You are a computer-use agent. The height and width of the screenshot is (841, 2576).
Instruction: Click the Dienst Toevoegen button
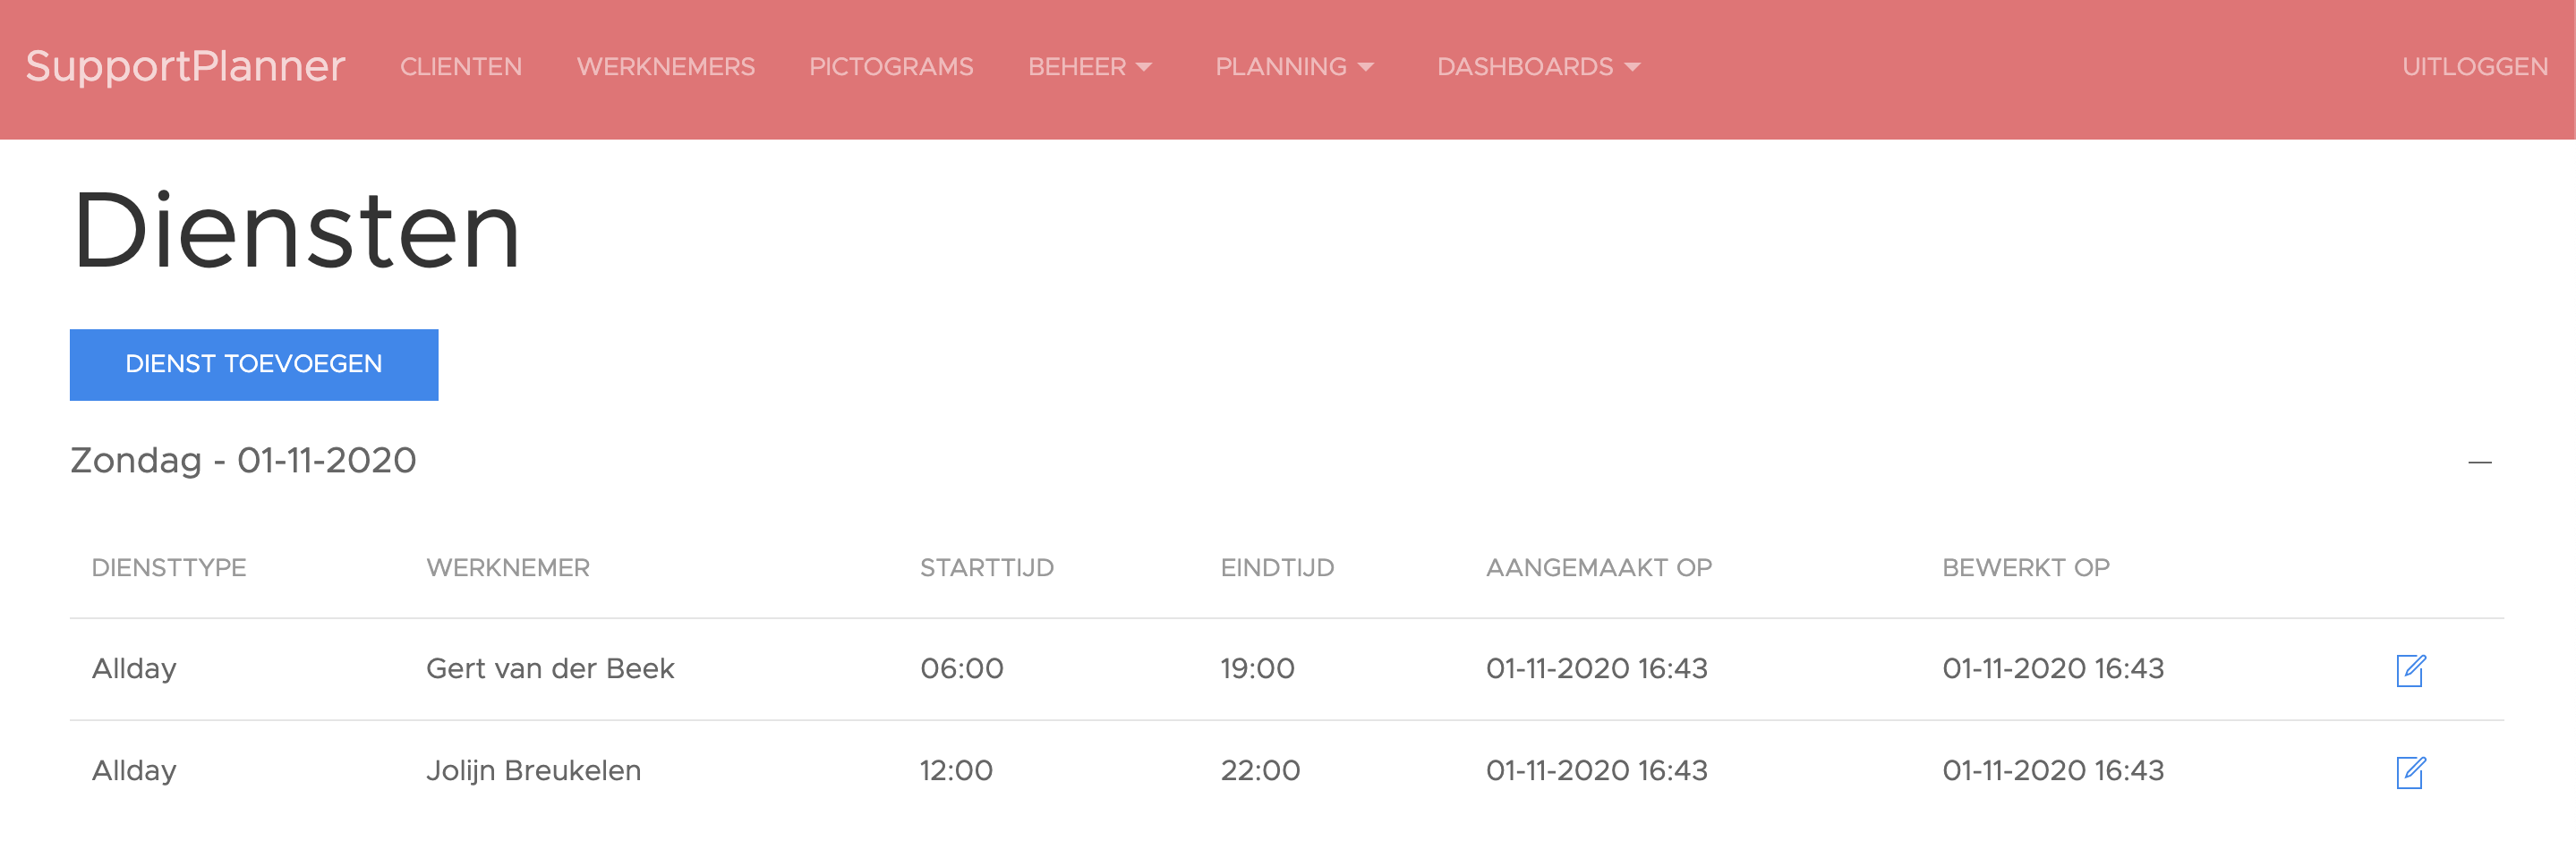254,365
